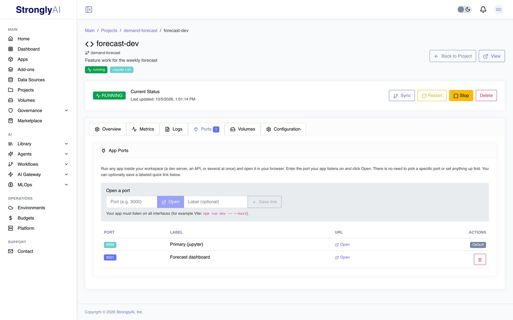The image size is (513, 320).
Task: Expand the AI Gateway section chevron
Action: click(66, 174)
